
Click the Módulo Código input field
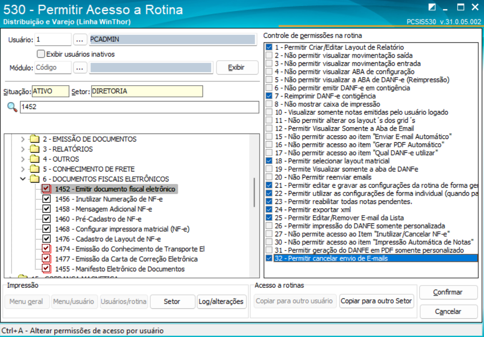(x=53, y=67)
